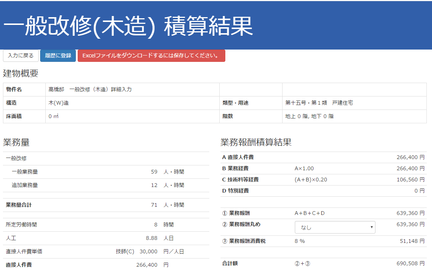432x279 pixels.
Task: Click the 12 value in 追加業務量 row
Action: (x=154, y=185)
